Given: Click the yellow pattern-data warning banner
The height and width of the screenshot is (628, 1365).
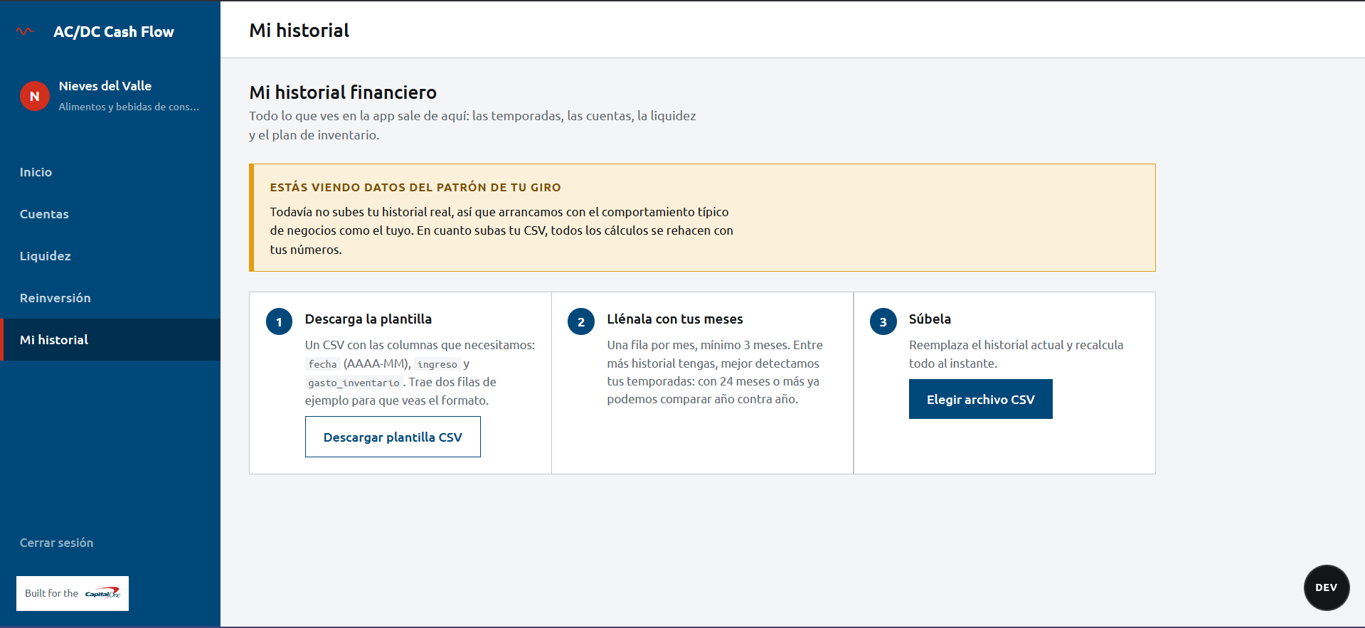Looking at the screenshot, I should (x=702, y=218).
